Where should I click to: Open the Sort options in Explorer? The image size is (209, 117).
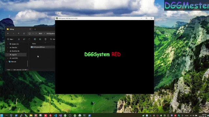(53, 39)
